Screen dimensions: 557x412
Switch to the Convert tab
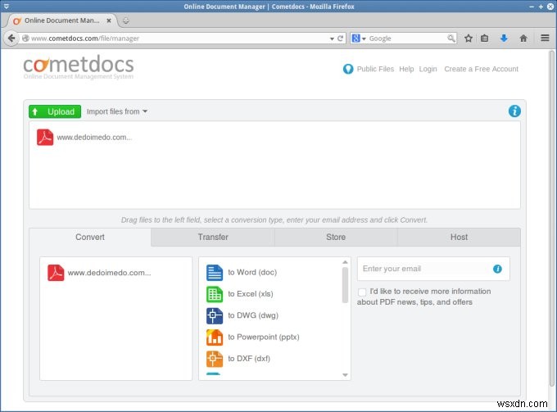(90, 237)
